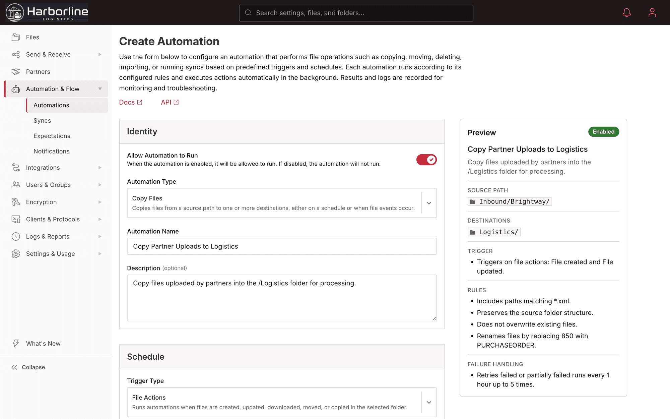This screenshot has height=419, width=670.
Task: Click the search magnifier icon
Action: coord(248,13)
